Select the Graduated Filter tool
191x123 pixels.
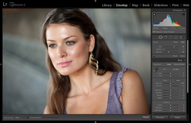[x=171, y=37]
